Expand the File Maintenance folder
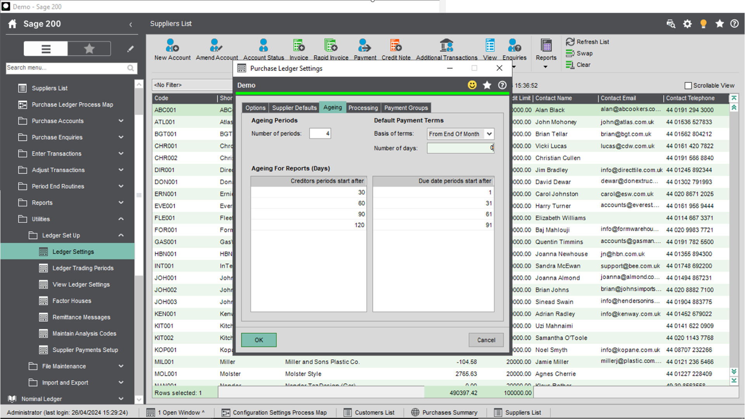 [77, 366]
